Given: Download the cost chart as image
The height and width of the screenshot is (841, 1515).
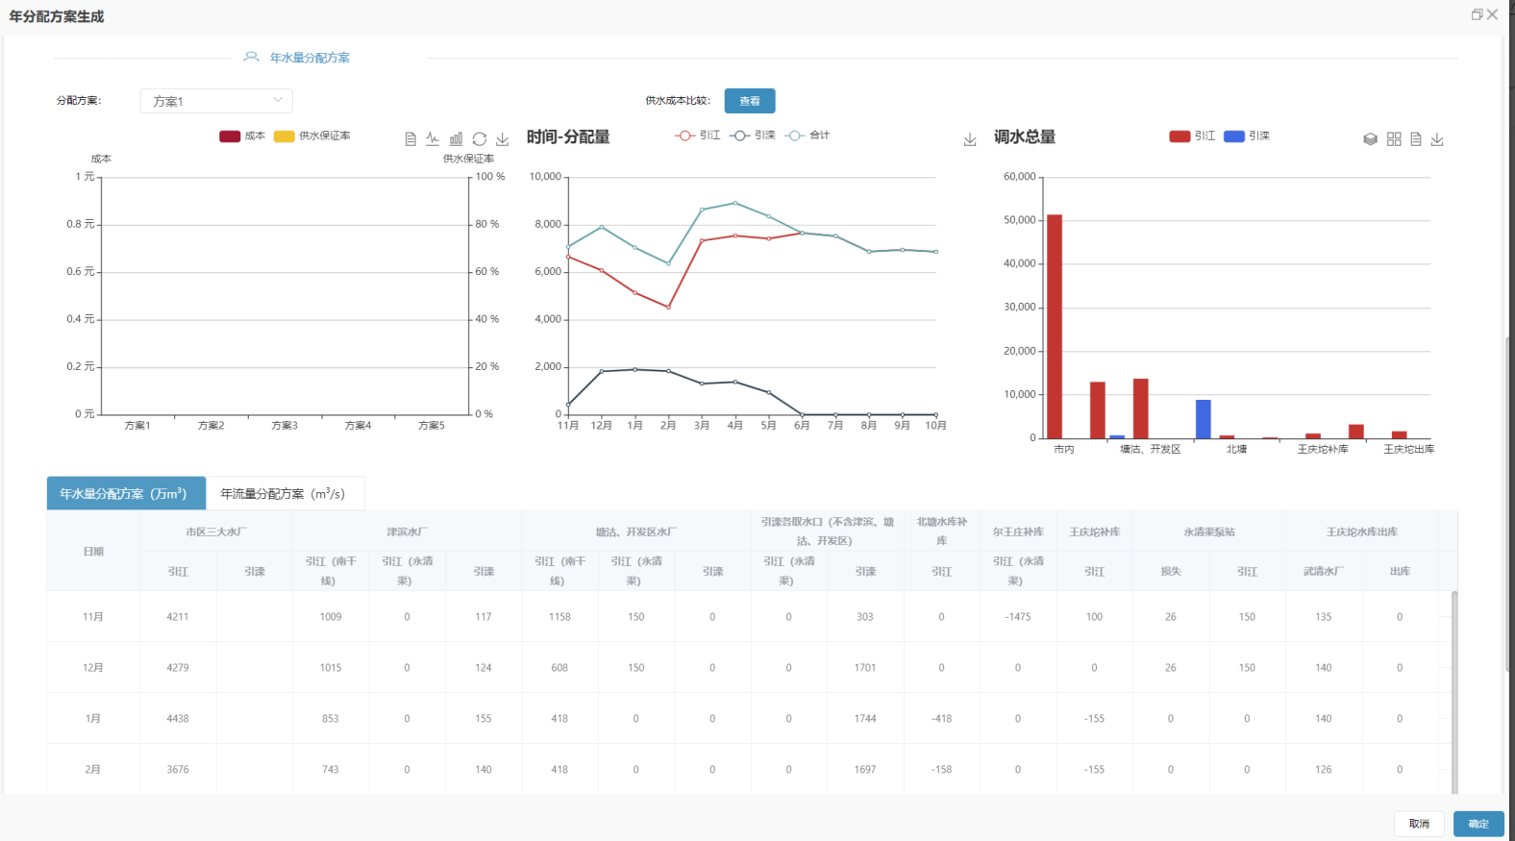Looking at the screenshot, I should pyautogui.click(x=502, y=139).
